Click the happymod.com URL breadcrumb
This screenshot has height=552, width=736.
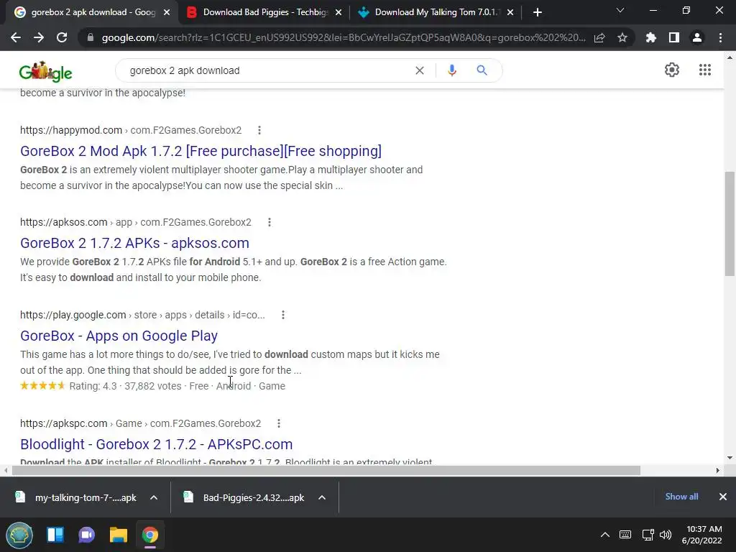pyautogui.click(x=131, y=130)
